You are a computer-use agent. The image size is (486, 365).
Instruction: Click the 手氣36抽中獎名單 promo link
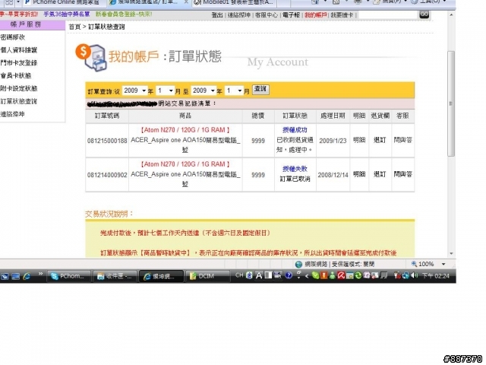tap(67, 14)
